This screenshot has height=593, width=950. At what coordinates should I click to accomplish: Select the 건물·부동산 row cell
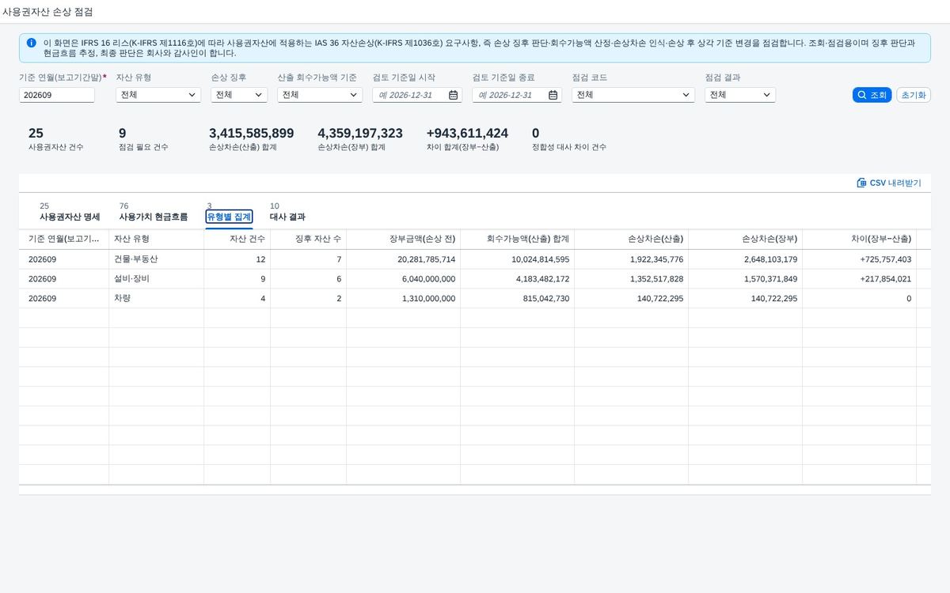click(x=156, y=259)
